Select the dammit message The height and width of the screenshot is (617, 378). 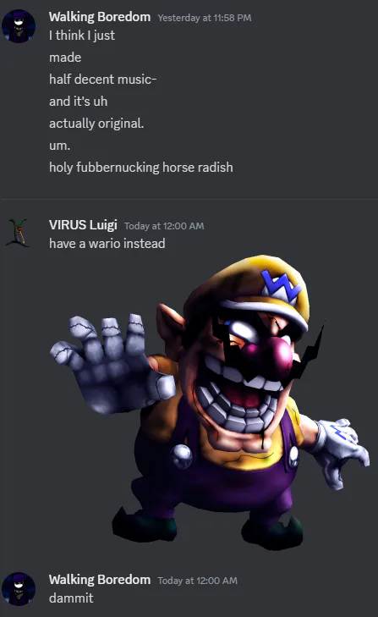coord(71,598)
